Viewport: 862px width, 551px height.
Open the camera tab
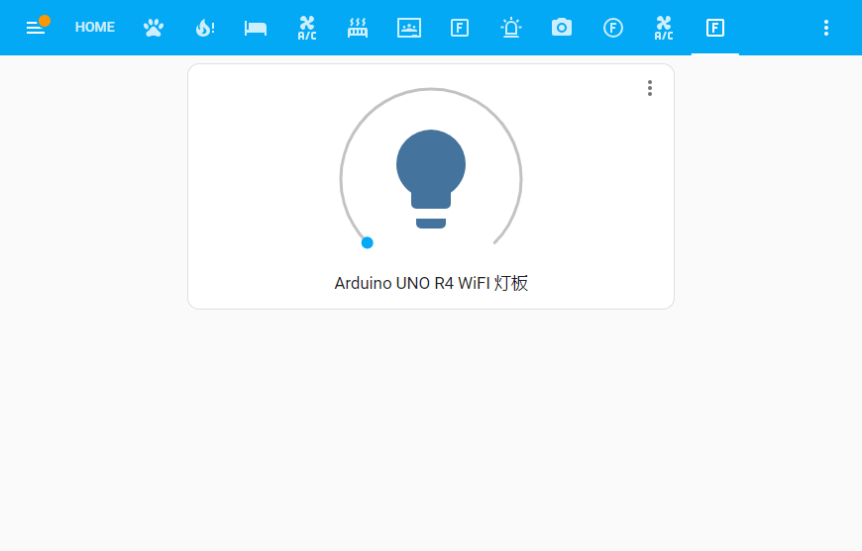click(562, 28)
